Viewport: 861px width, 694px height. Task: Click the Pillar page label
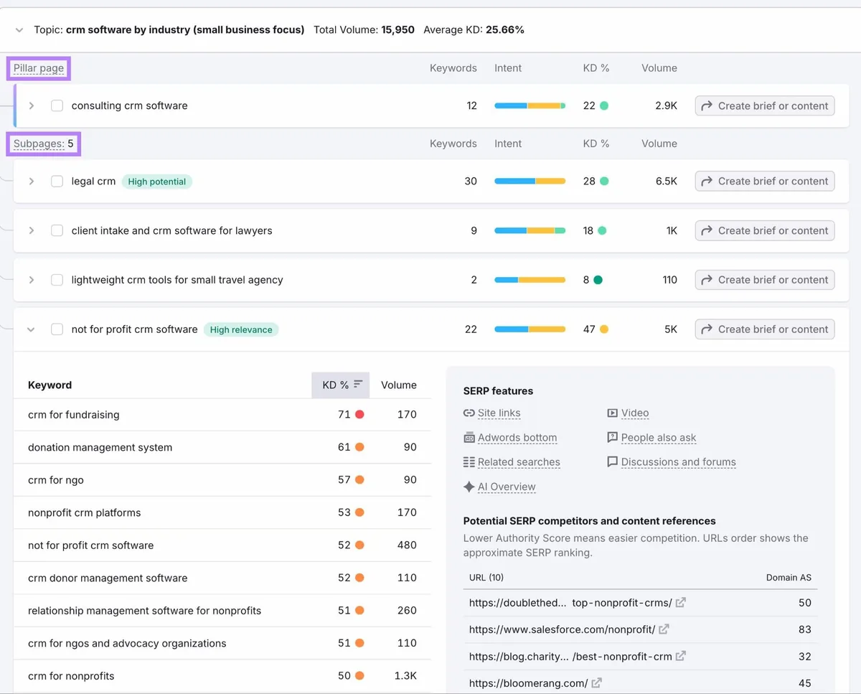39,68
